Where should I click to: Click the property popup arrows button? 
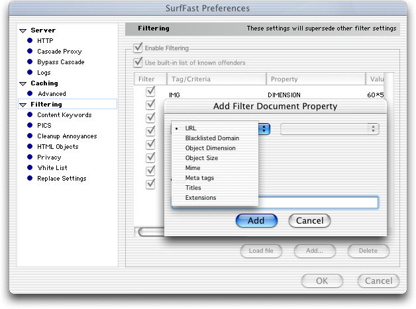coord(264,129)
